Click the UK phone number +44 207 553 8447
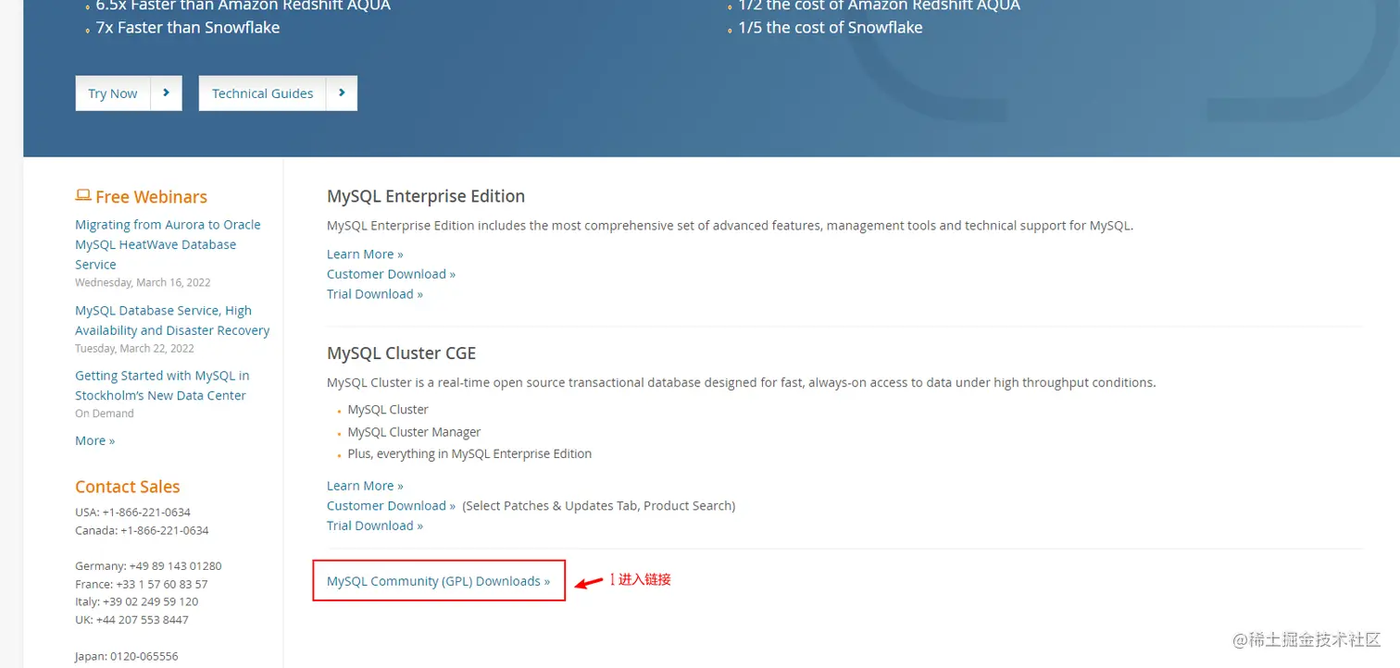Image resolution: width=1400 pixels, height=668 pixels. click(x=143, y=620)
